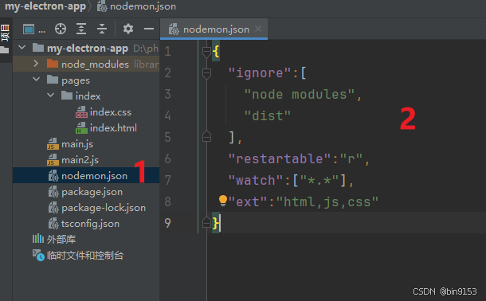Open project panel settings gear
The width and height of the screenshot is (486, 301).
128,29
